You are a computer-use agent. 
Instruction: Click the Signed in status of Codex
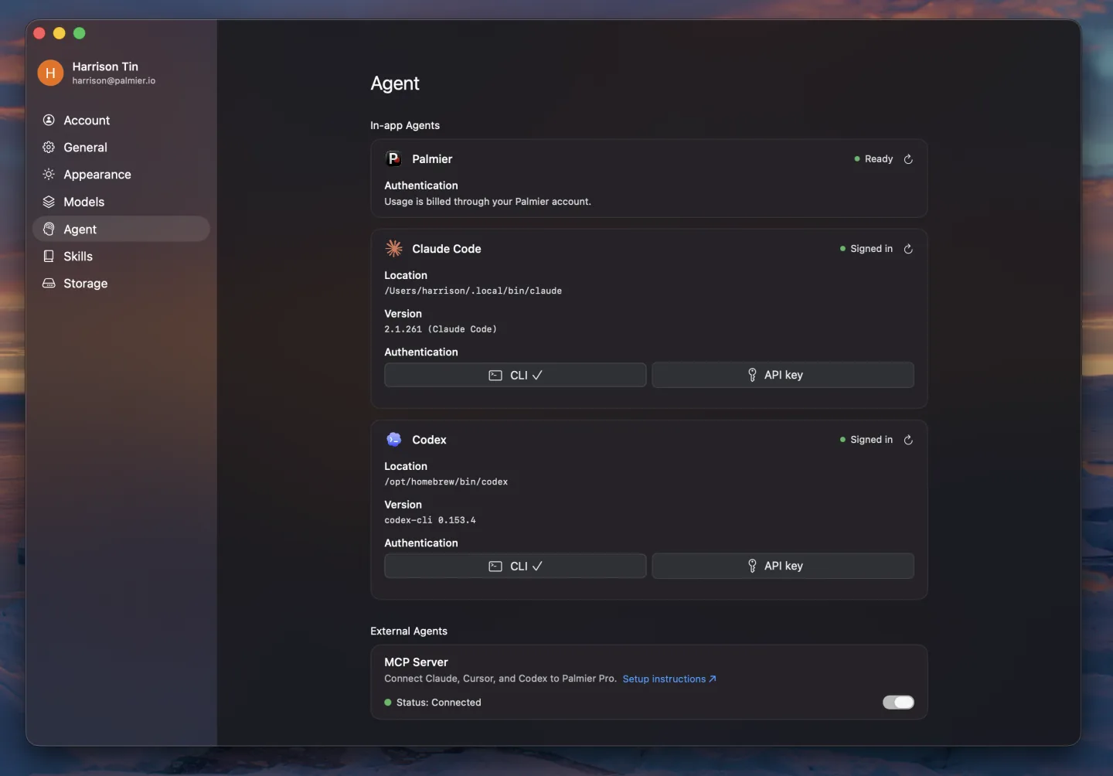(x=866, y=440)
